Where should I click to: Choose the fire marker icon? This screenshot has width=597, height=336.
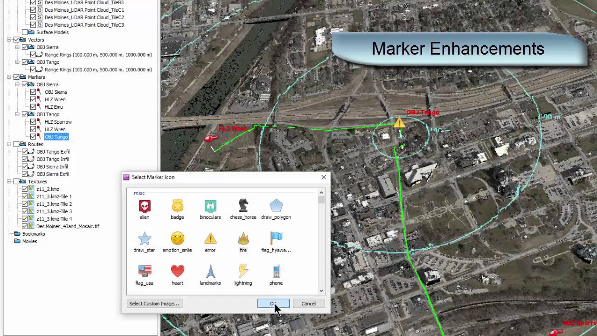click(243, 238)
